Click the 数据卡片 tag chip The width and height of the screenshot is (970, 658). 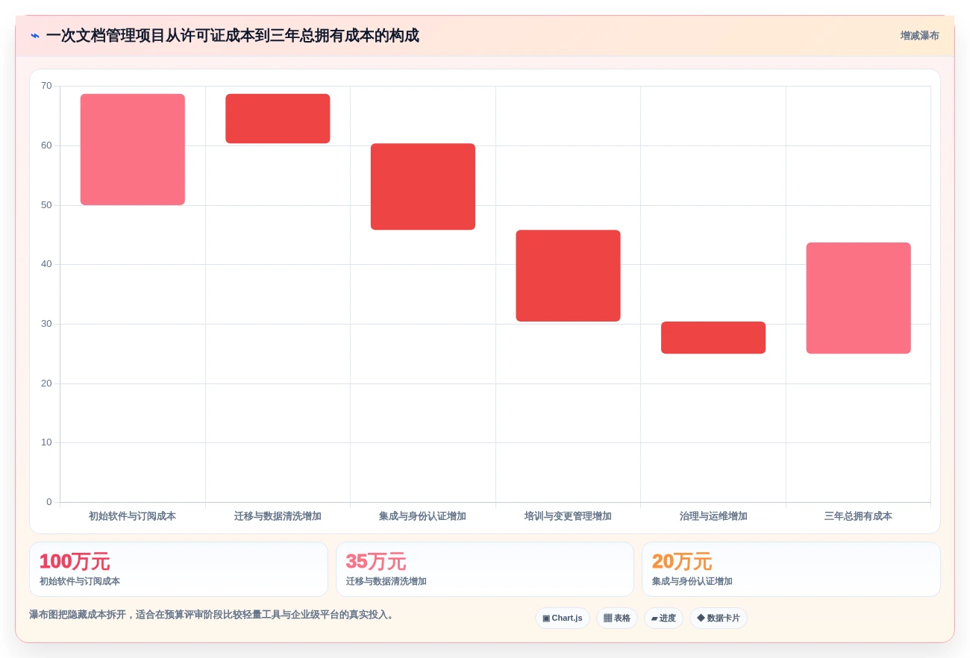click(x=719, y=618)
